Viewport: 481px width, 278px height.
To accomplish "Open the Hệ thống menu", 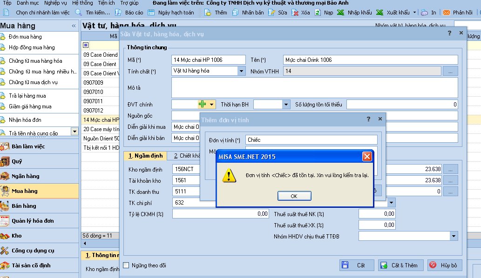I will pyautogui.click(x=82, y=3).
